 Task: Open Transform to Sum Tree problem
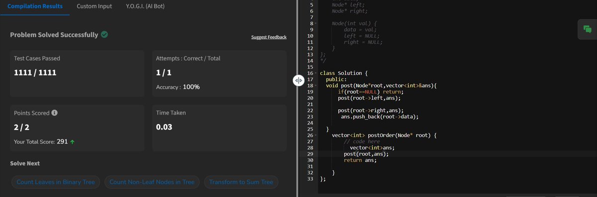click(241, 182)
